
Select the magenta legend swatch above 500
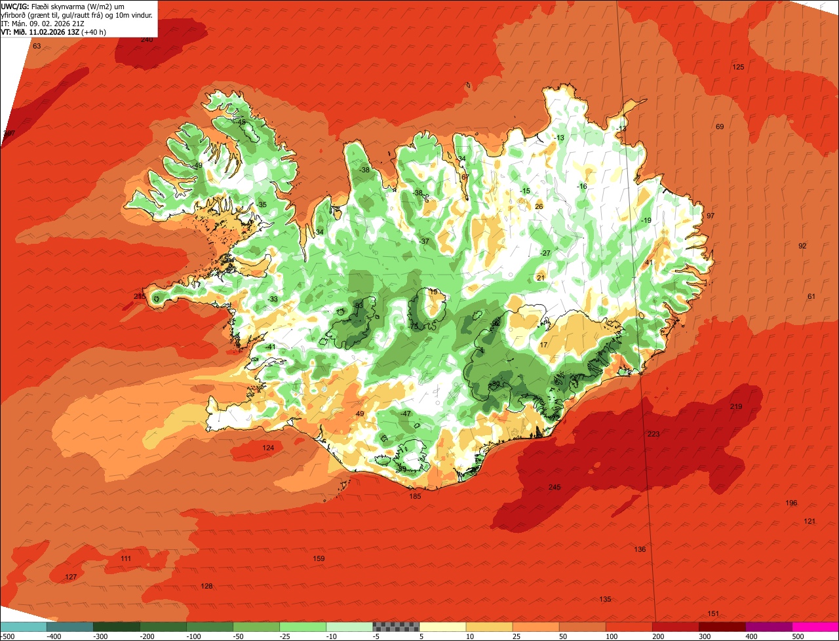pos(815,627)
